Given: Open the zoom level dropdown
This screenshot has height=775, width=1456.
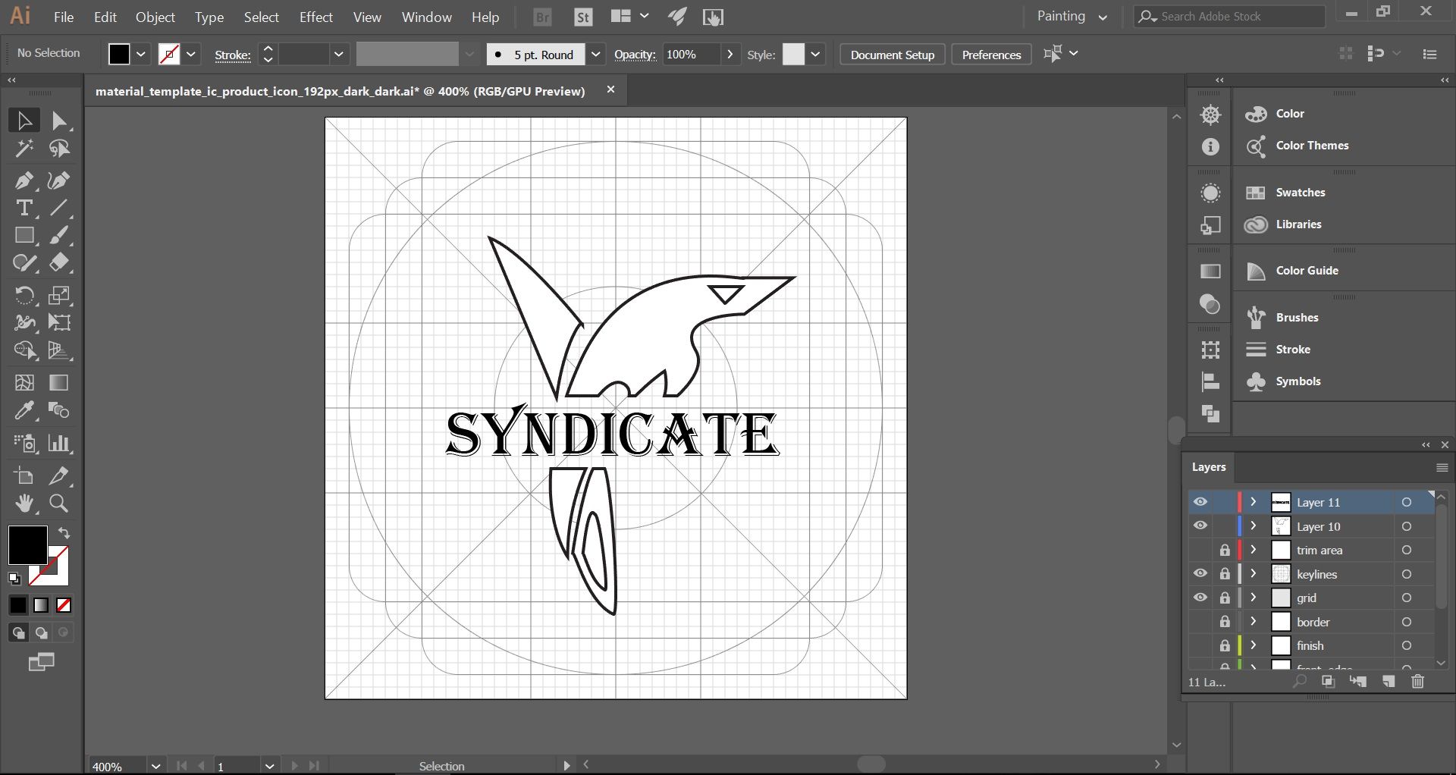Looking at the screenshot, I should 155,766.
